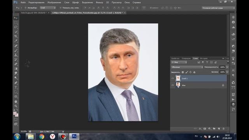Screen dimensions: 249x140
Task: Create a new layer group
Action: coord(214,129)
